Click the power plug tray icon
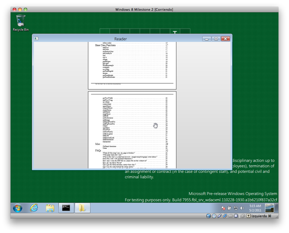Screen dimensions: 289x233 [229, 208]
